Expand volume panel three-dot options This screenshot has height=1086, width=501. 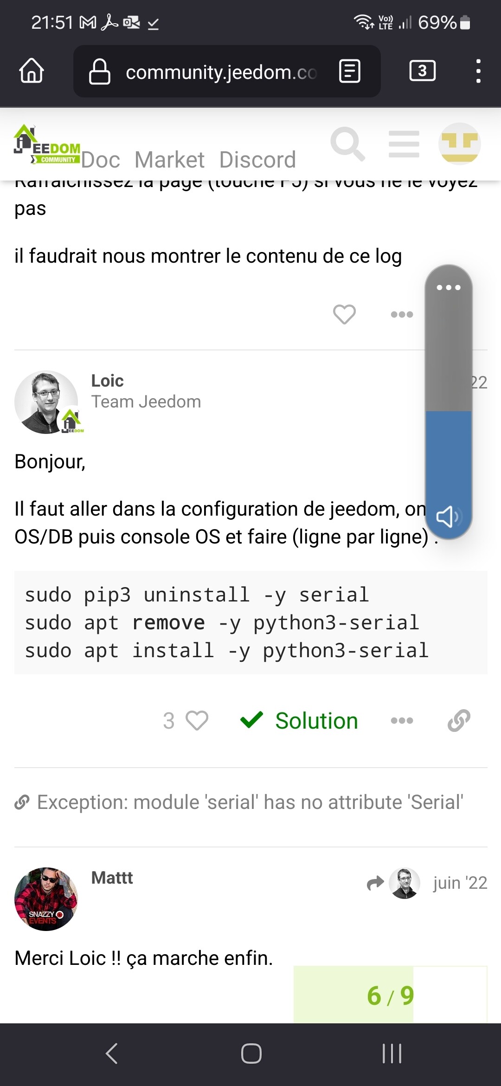coord(449,287)
